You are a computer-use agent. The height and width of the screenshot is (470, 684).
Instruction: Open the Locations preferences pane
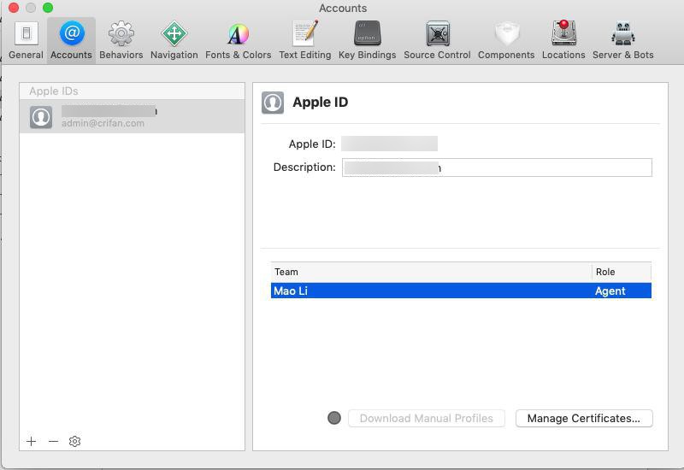point(563,40)
